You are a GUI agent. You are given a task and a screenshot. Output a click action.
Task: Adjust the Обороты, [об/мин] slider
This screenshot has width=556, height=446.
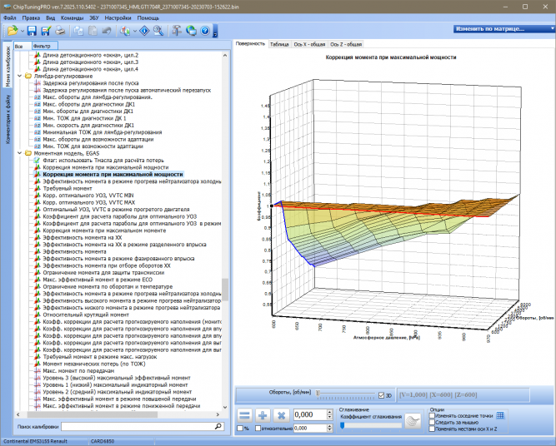point(318,394)
